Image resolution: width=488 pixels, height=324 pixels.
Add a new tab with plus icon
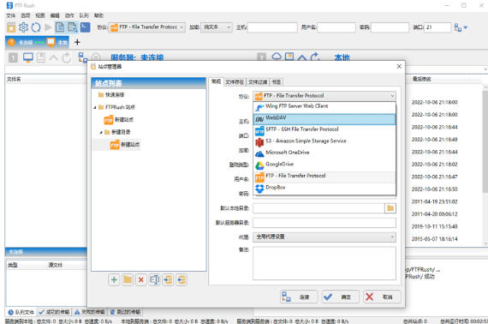click(77, 42)
